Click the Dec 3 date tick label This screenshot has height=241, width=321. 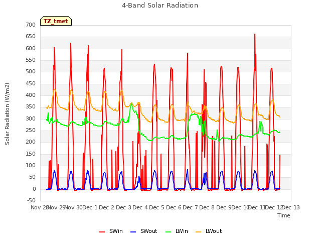124,207
